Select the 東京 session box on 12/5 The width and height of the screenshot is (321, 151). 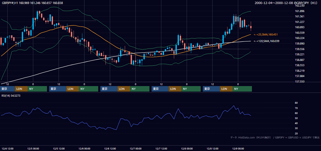pos(58,89)
